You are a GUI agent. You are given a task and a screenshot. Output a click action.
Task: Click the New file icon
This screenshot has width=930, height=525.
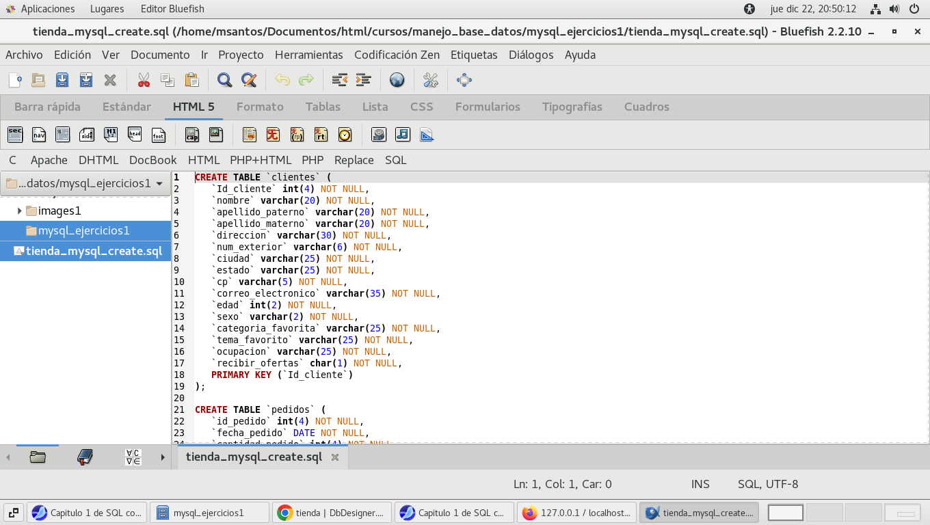click(x=15, y=80)
